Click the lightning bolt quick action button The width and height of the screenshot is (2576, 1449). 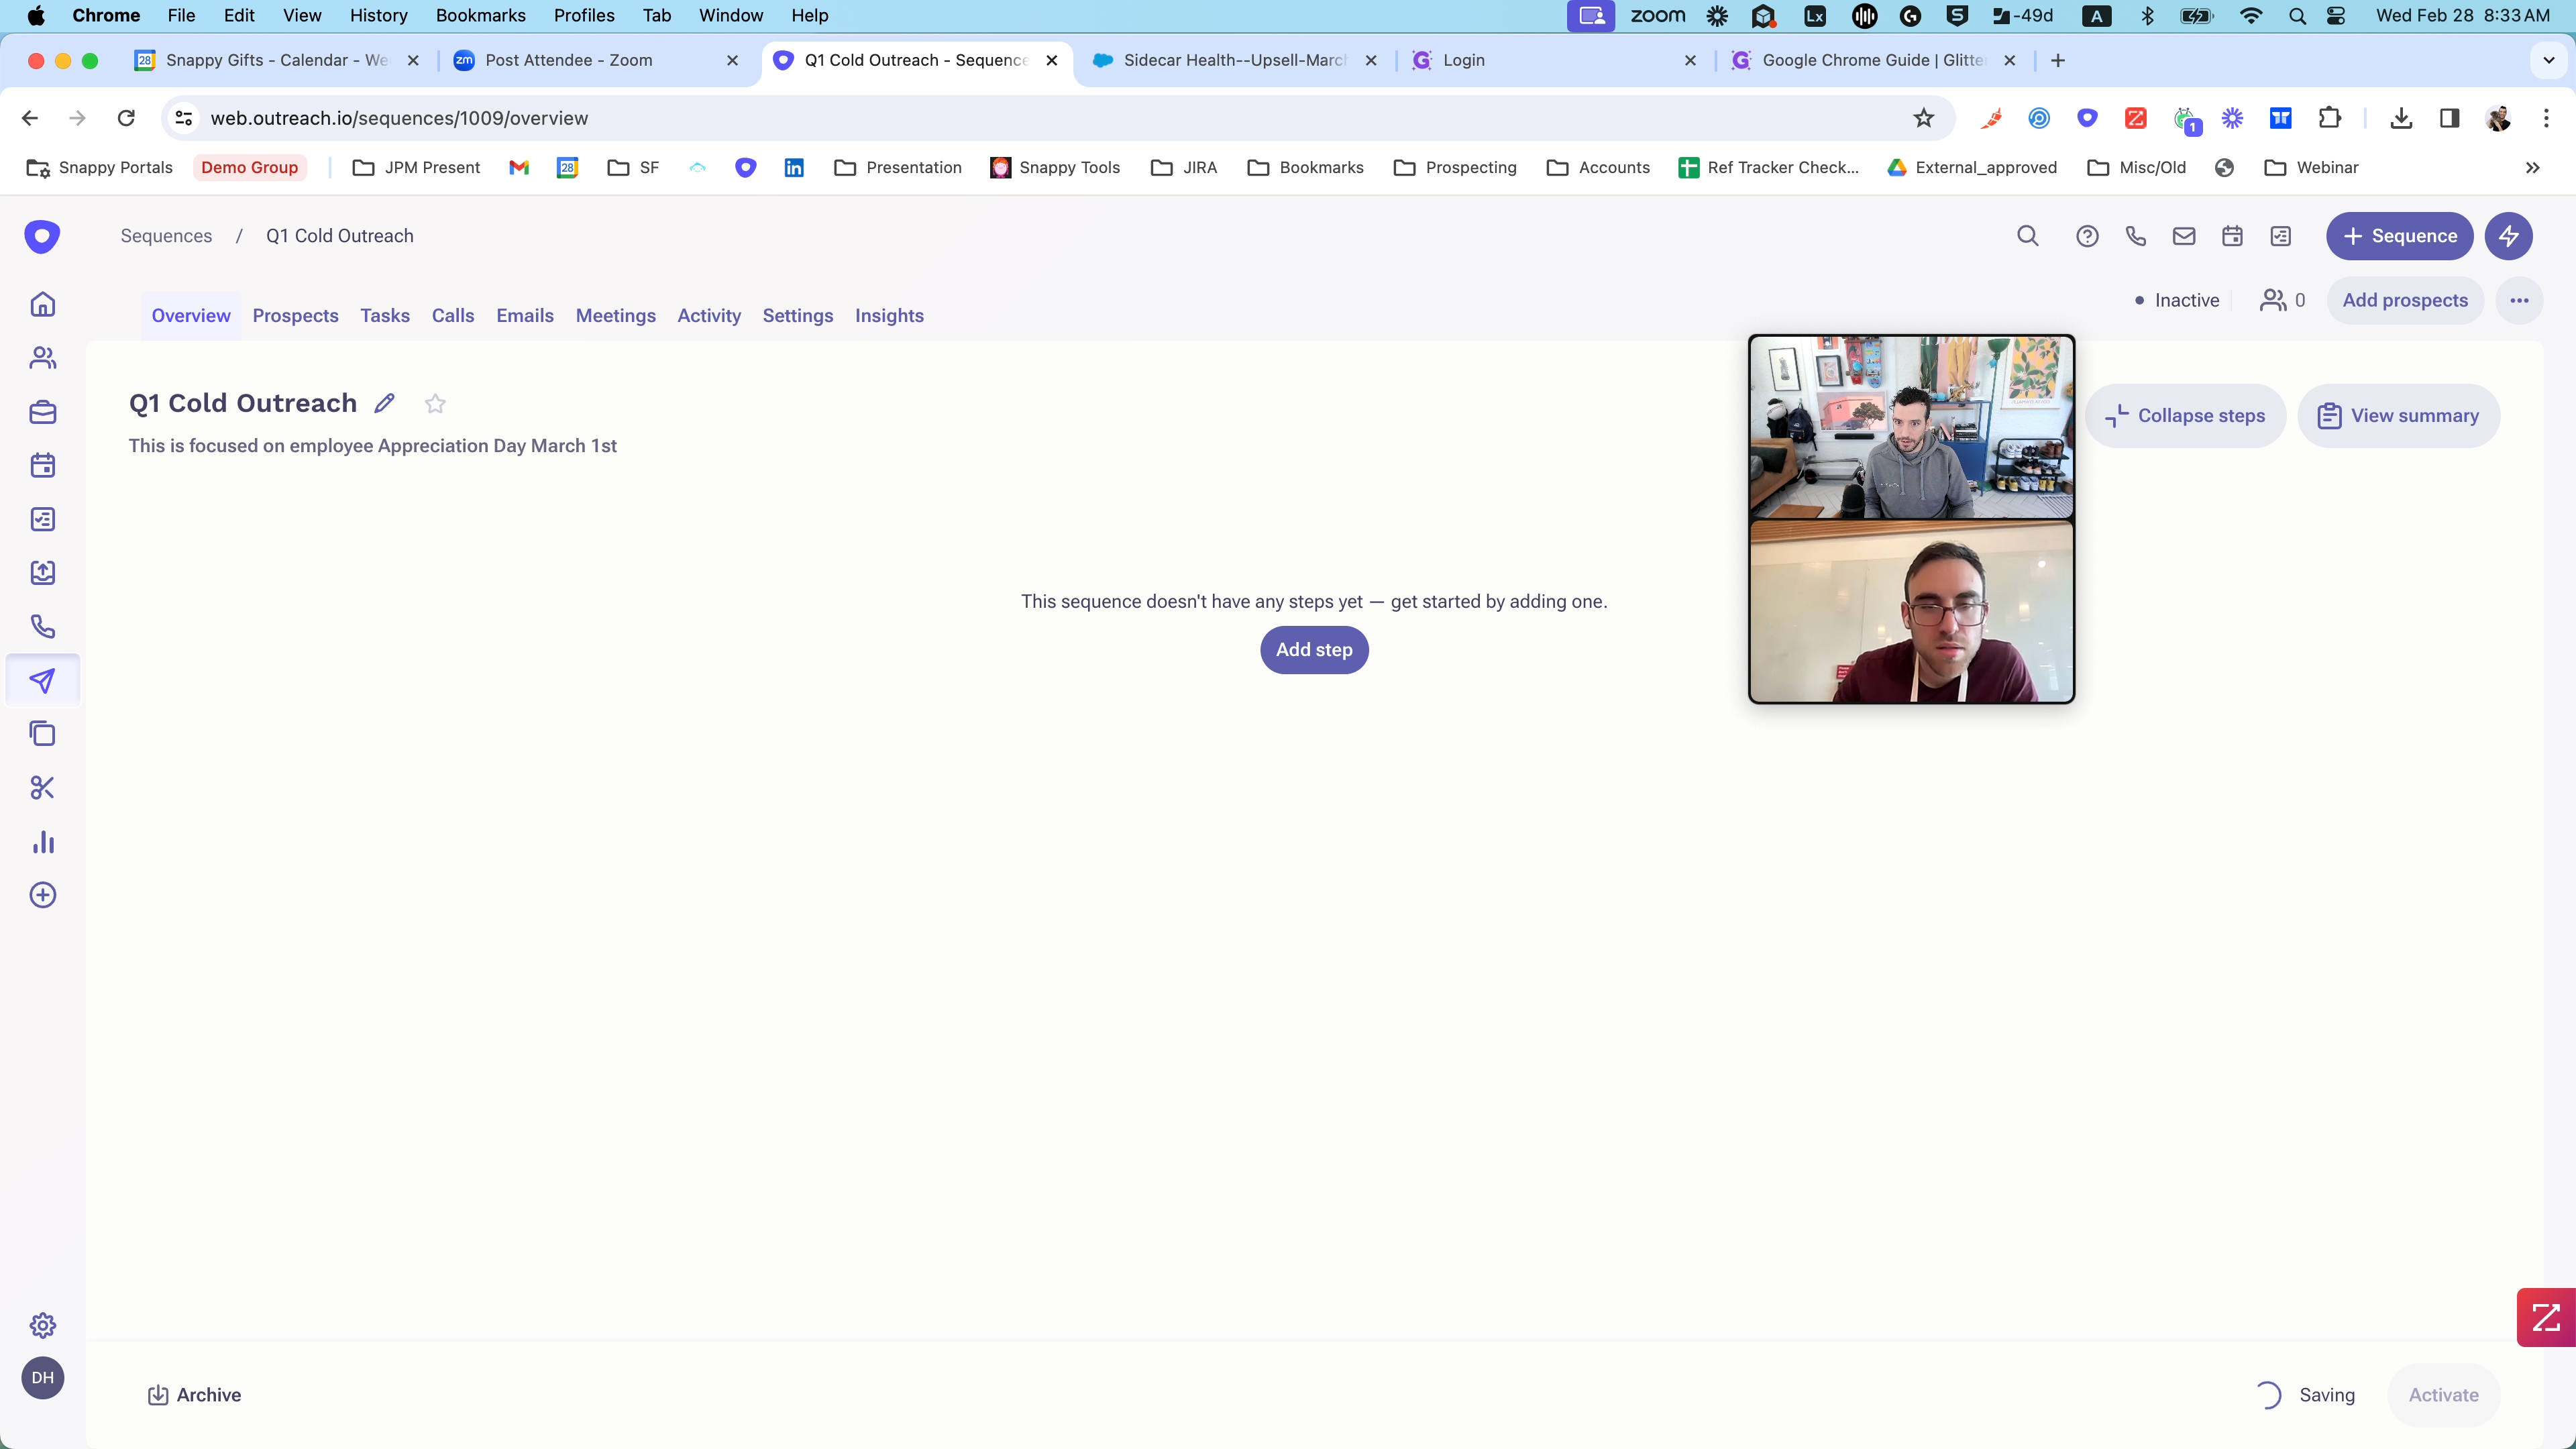tap(2508, 236)
